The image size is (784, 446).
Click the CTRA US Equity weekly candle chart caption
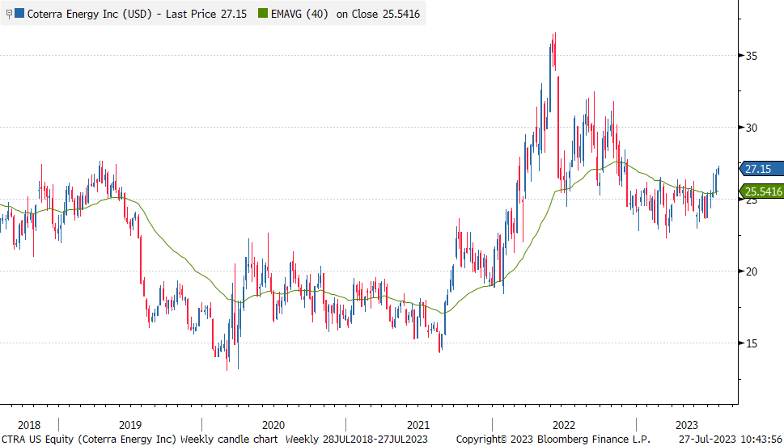(139, 439)
